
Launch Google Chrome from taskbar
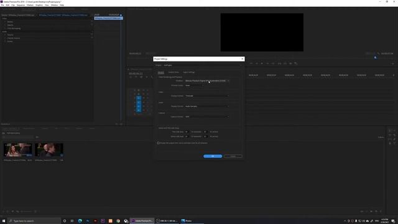click(x=118, y=221)
